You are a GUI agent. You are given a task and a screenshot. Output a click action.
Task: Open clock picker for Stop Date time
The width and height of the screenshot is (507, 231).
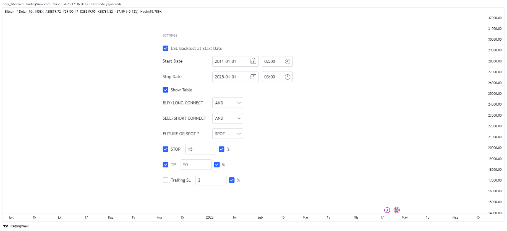tap(288, 77)
